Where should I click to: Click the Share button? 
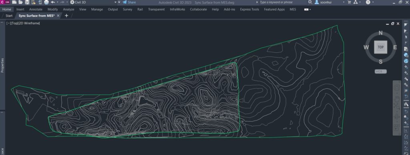pyautogui.click(x=129, y=2)
